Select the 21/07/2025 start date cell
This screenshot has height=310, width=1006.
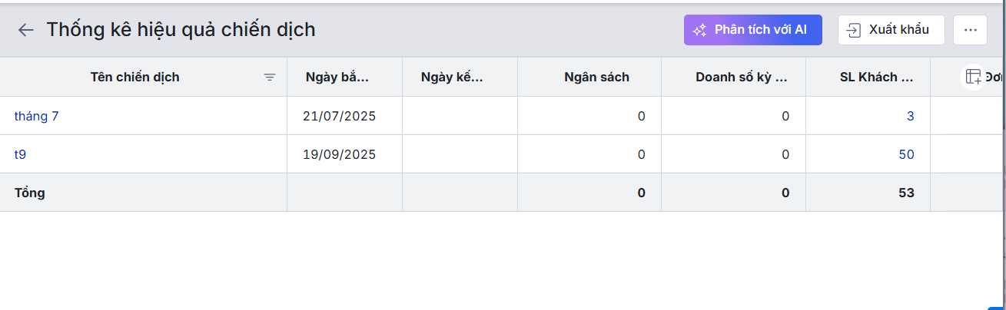[339, 116]
